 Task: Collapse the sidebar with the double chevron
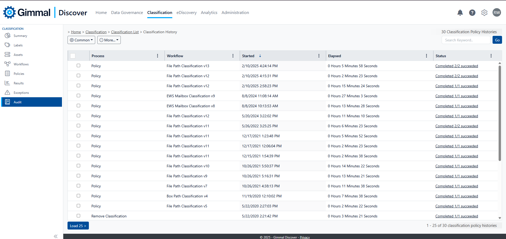click(x=56, y=236)
